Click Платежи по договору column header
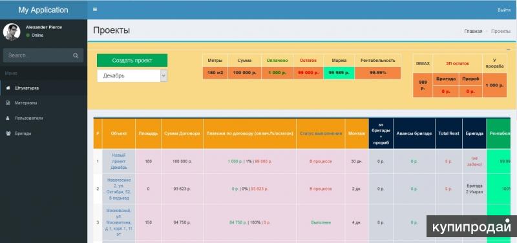 (249, 133)
